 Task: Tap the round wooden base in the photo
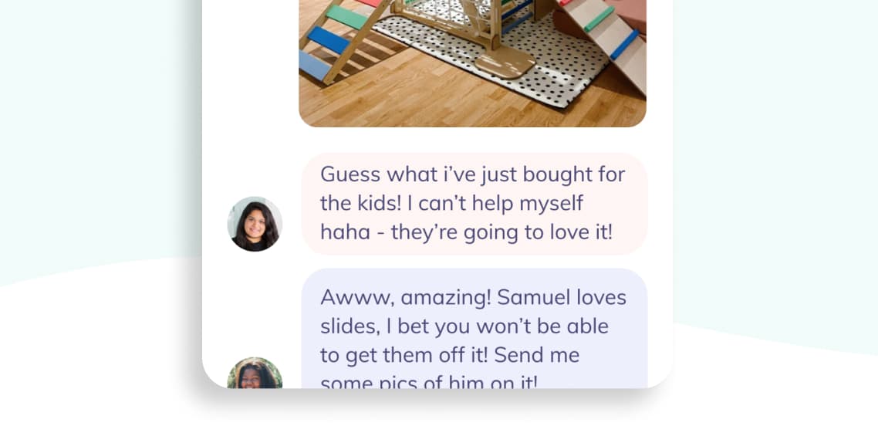[505, 63]
